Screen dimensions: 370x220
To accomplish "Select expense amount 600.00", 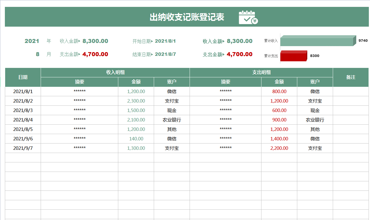I will pyautogui.click(x=279, y=110).
